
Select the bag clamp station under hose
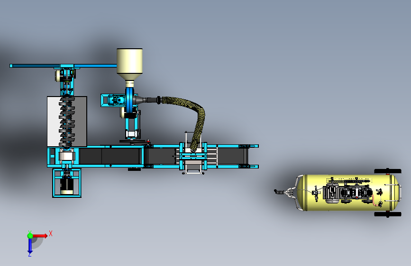pos(193,157)
